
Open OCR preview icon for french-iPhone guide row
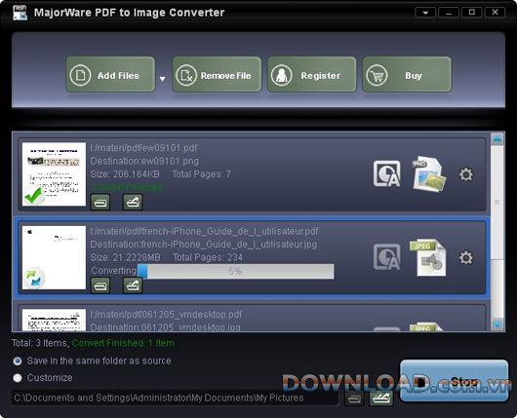386,257
